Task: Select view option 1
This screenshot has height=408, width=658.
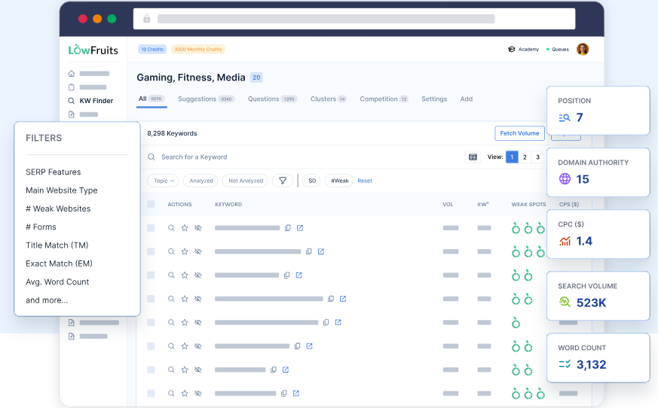Action: pos(512,157)
